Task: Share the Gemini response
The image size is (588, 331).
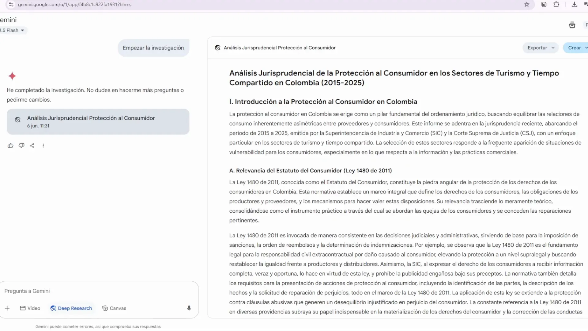Action: (x=32, y=146)
